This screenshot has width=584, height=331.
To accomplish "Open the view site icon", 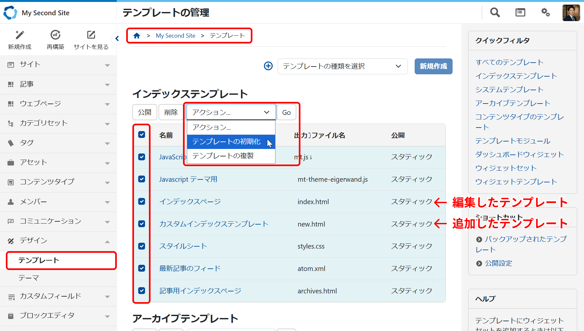I will tap(91, 35).
